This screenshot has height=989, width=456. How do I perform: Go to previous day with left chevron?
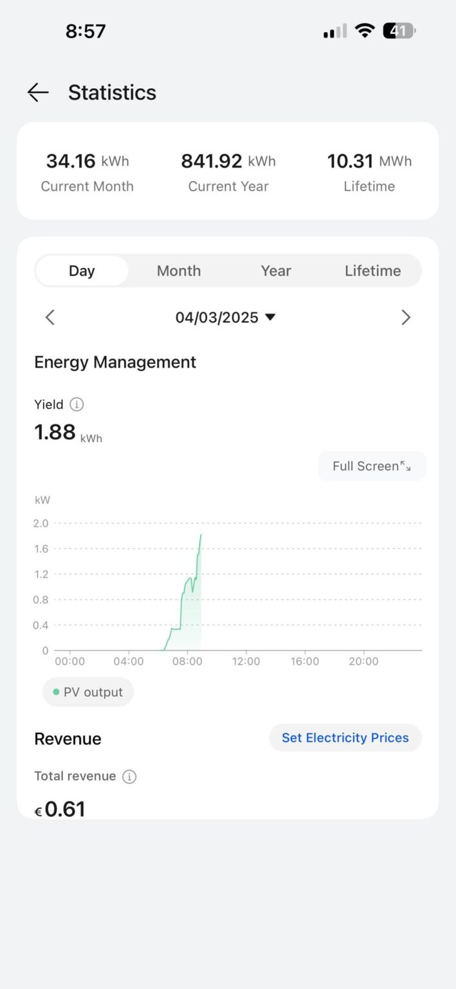(50, 317)
